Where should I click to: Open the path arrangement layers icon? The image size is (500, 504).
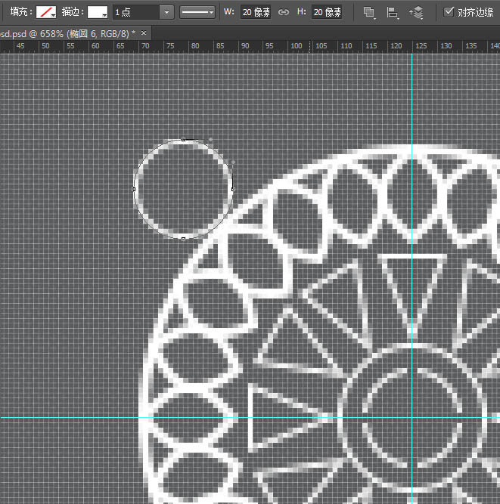point(417,12)
